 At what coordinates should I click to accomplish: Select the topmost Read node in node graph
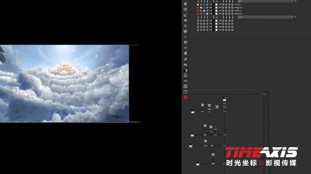(224, 99)
